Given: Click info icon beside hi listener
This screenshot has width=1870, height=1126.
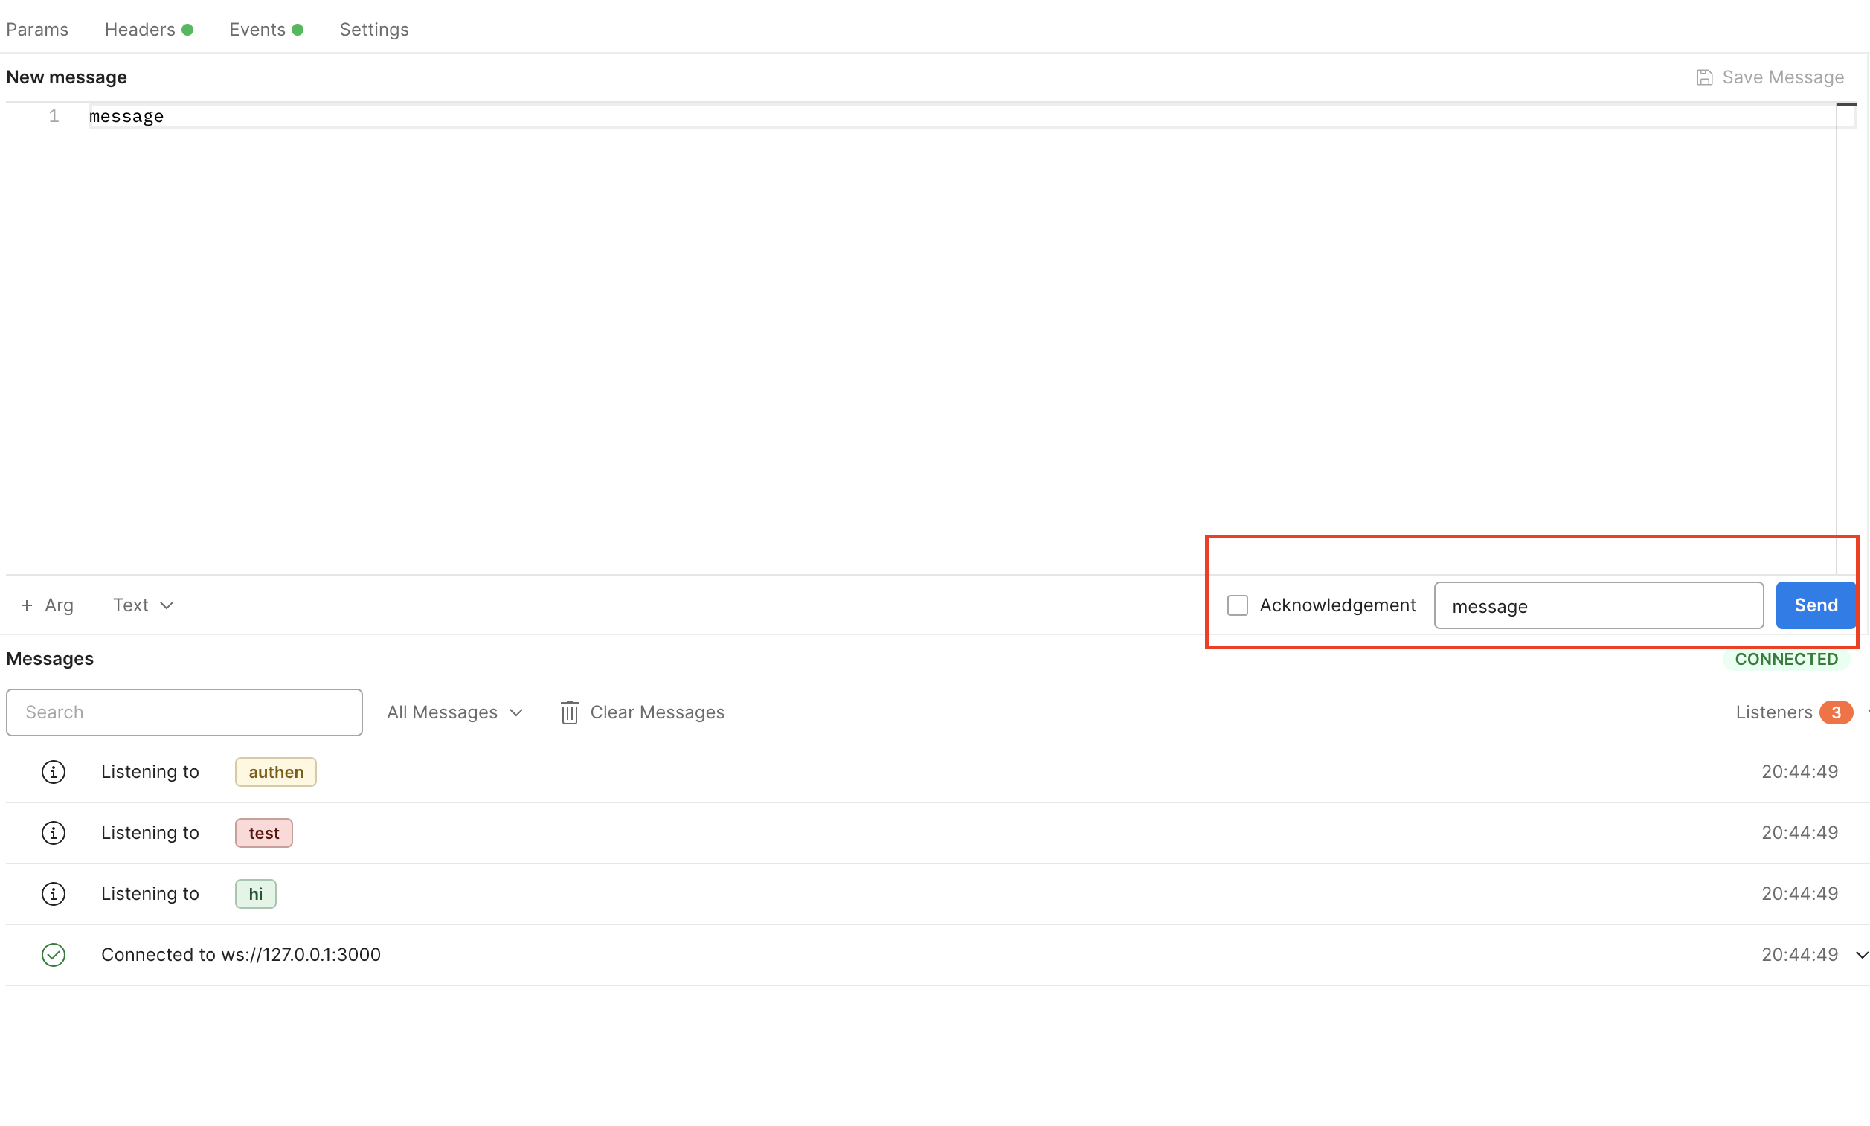Looking at the screenshot, I should (x=53, y=894).
